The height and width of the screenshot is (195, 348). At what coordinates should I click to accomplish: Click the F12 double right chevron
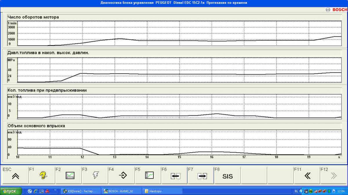[333, 176]
